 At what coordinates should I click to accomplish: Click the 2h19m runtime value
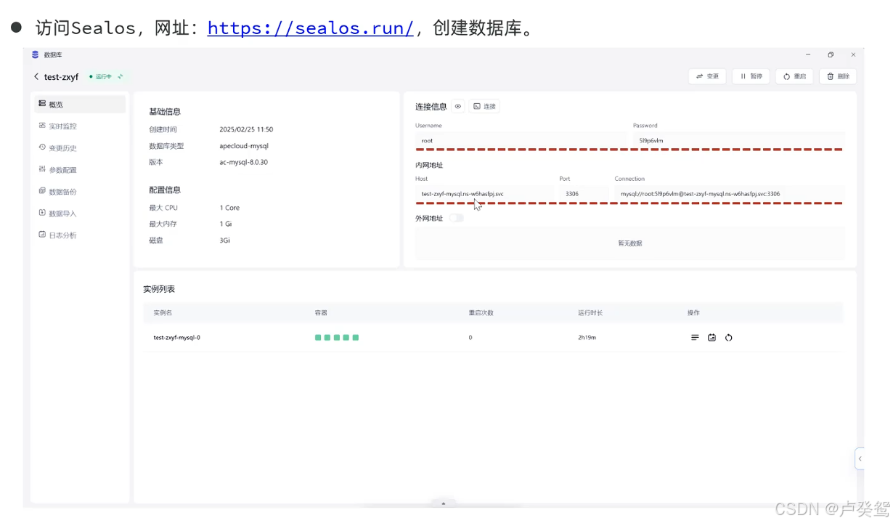click(587, 337)
